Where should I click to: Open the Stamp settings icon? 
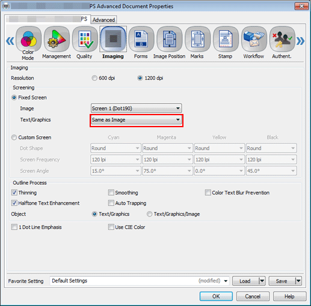coord(226,39)
